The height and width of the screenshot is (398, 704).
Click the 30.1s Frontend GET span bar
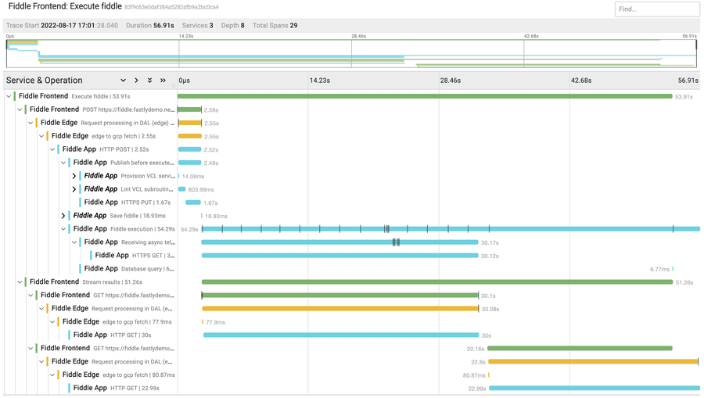[x=340, y=296]
